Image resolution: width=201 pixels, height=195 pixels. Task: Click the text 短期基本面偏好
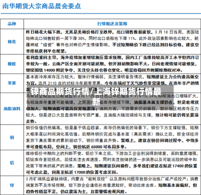click(x=173, y=185)
